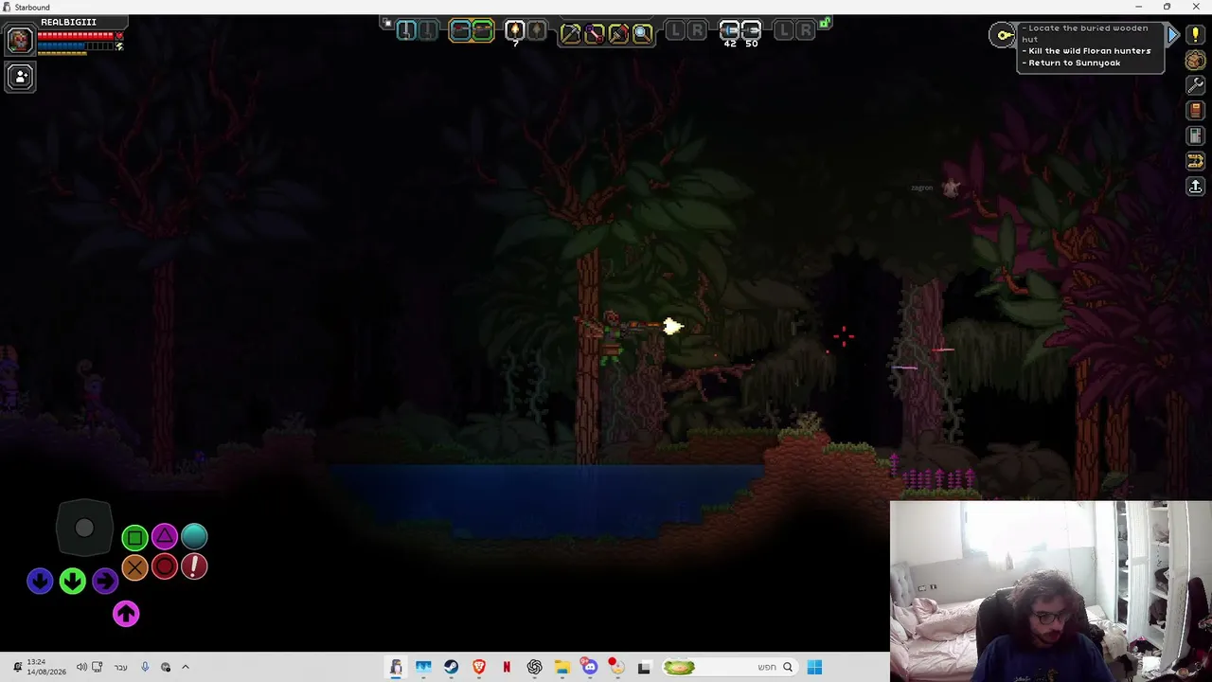The width and height of the screenshot is (1212, 682).
Task: Click the beam up arrow icon
Action: point(1196,187)
